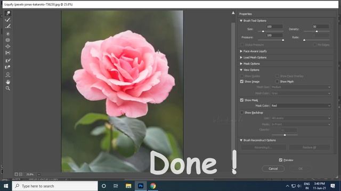The width and height of the screenshot is (341, 191).
Task: Select the Forward Warp tool
Action: click(x=8, y=13)
